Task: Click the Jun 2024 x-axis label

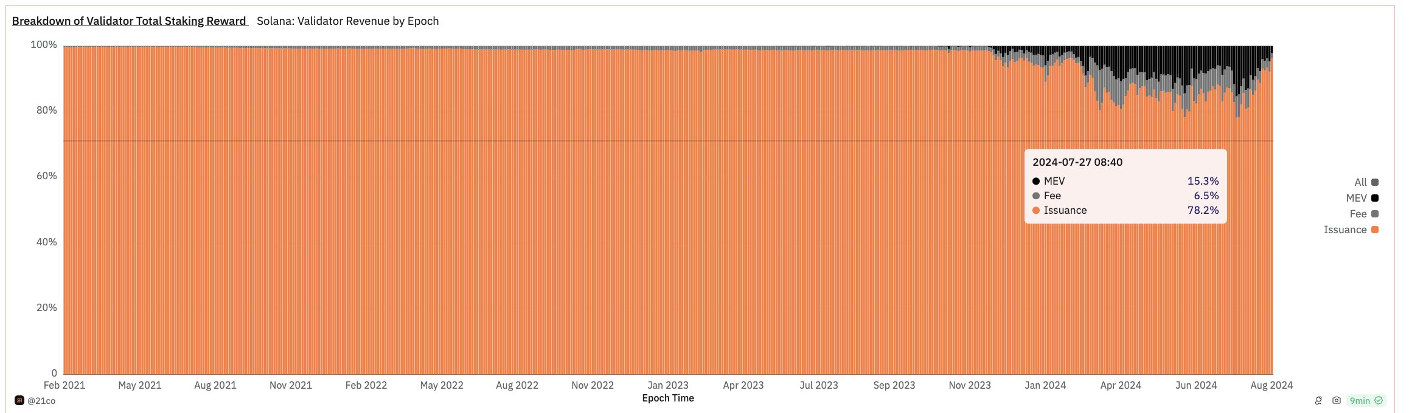Action: click(x=1196, y=385)
